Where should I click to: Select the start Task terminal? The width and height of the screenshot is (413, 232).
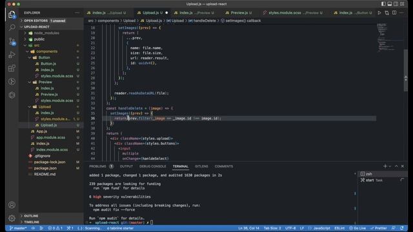382,180
